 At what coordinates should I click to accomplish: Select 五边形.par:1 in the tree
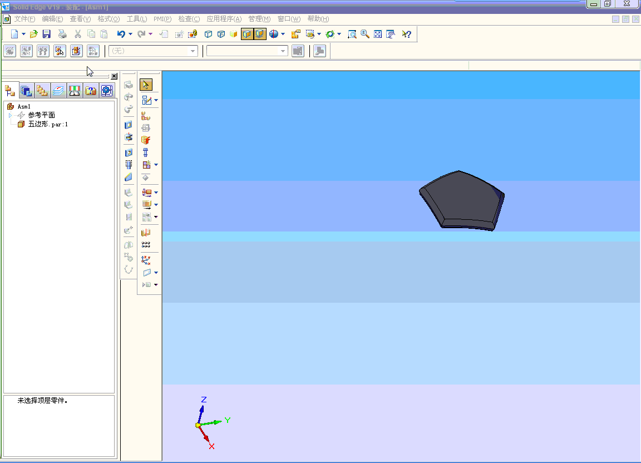coord(48,124)
